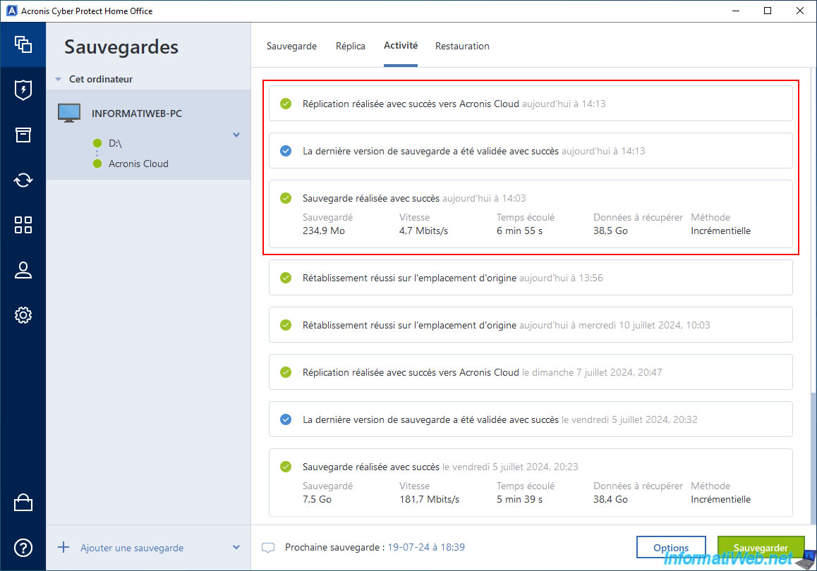Click check icon of the 20:23 backup entry
The width and height of the screenshot is (817, 571).
(x=286, y=467)
